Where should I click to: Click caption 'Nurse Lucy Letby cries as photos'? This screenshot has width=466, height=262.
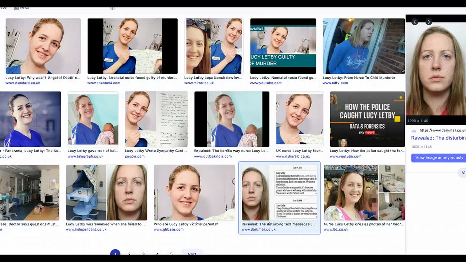(x=364, y=225)
